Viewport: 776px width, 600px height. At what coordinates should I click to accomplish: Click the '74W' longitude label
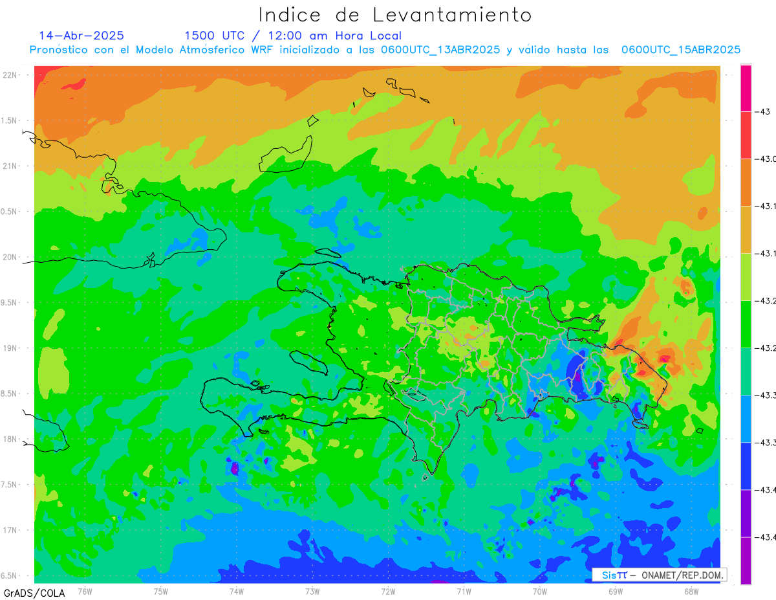(x=236, y=592)
